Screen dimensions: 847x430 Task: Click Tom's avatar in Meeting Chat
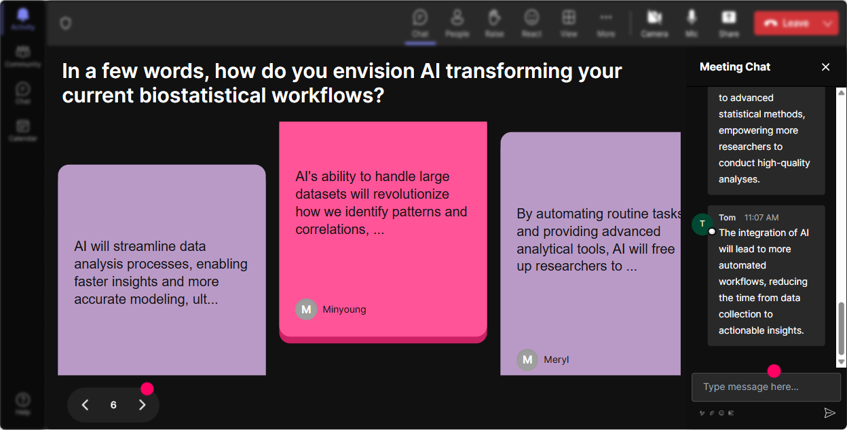click(x=702, y=224)
